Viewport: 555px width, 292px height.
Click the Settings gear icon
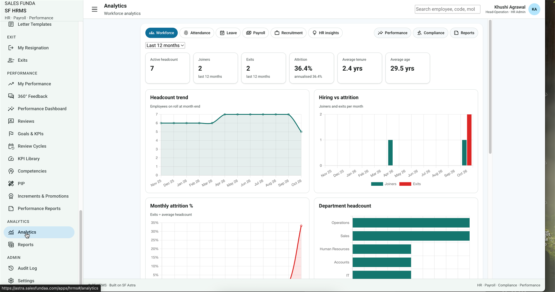[x=11, y=281]
